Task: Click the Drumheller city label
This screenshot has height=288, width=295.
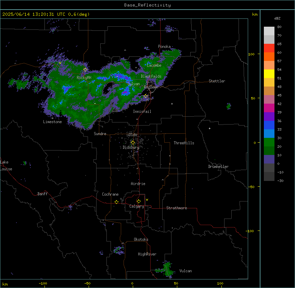Action: click(x=218, y=167)
